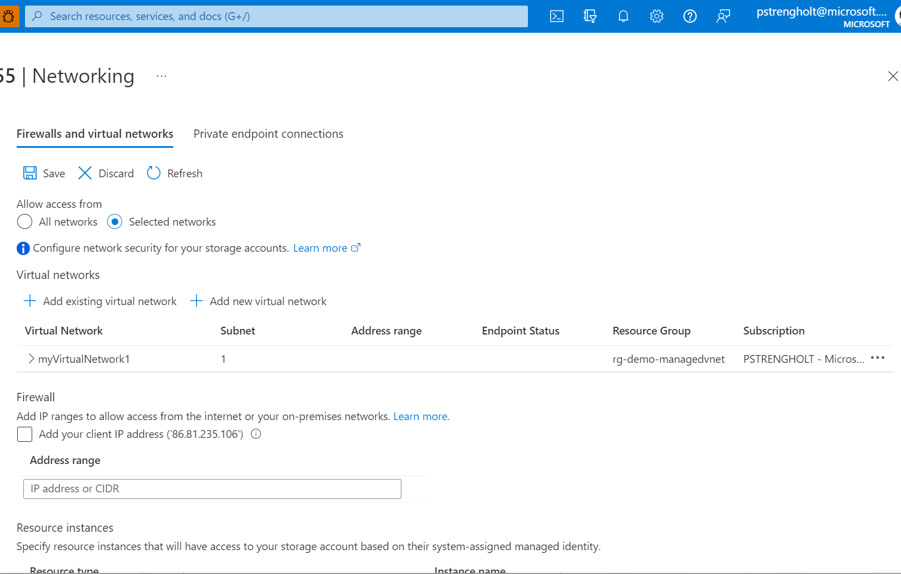Image resolution: width=901 pixels, height=574 pixels.
Task: Open the ellipsis menu next to Networking title
Action: point(162,76)
